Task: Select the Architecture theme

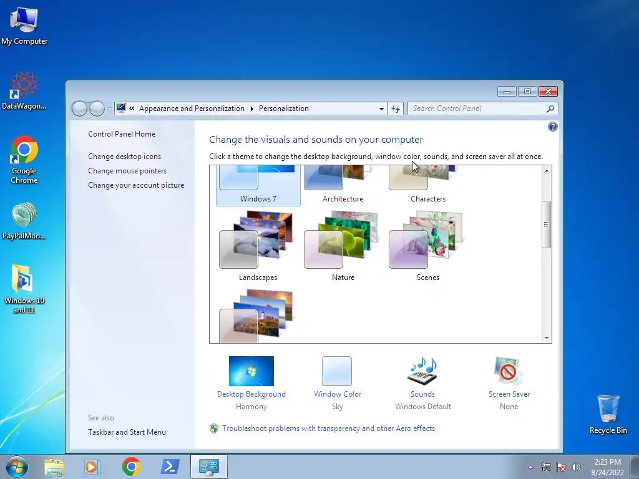Action: pyautogui.click(x=343, y=185)
